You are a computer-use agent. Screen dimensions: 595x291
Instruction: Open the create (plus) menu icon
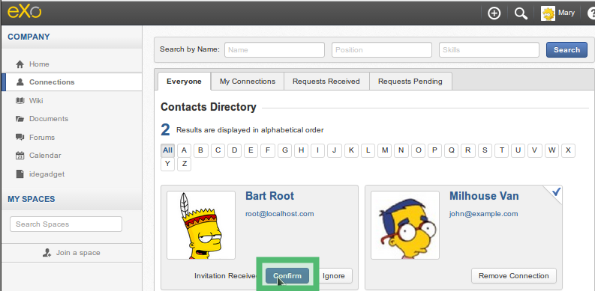pos(494,13)
